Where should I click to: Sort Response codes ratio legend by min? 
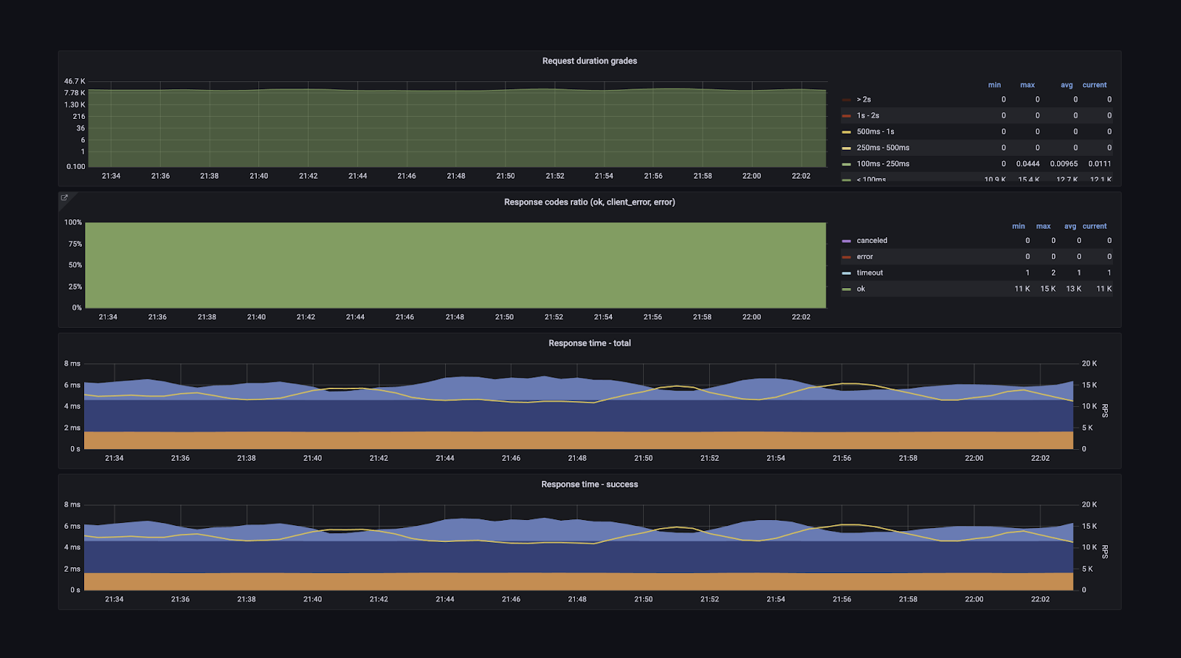click(1019, 226)
